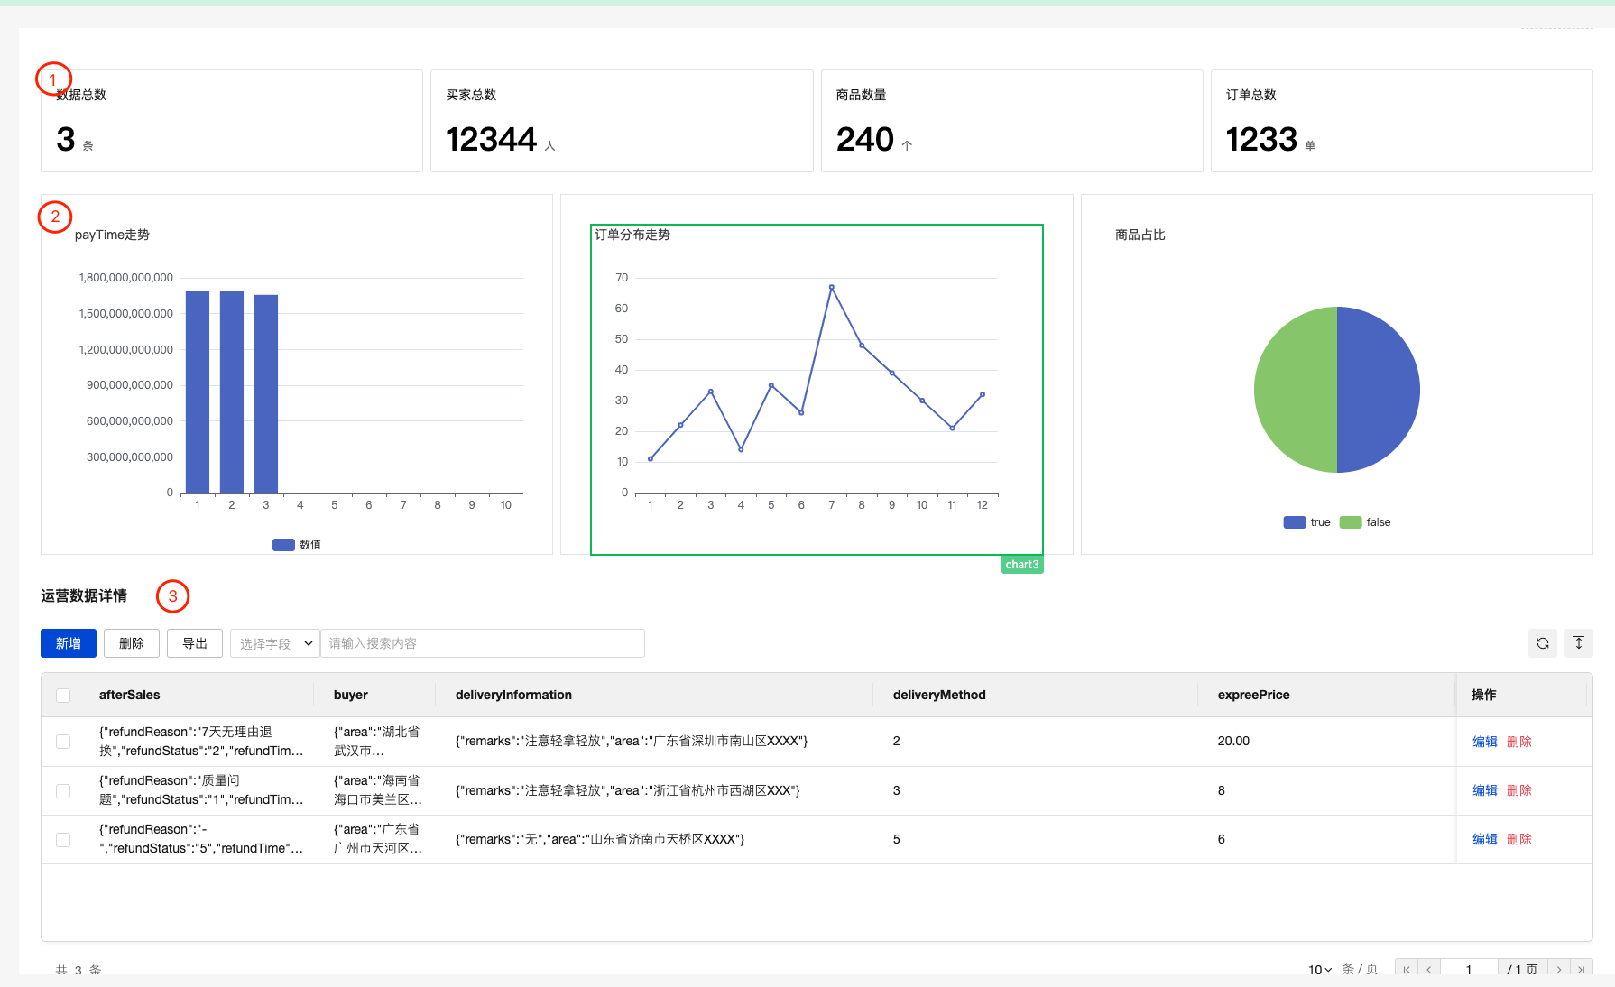The width and height of the screenshot is (1615, 987).
Task: Go to the previous page arrow
Action: 1429,970
